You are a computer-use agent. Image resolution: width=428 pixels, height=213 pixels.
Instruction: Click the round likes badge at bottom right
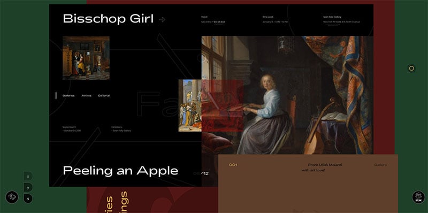(418, 197)
